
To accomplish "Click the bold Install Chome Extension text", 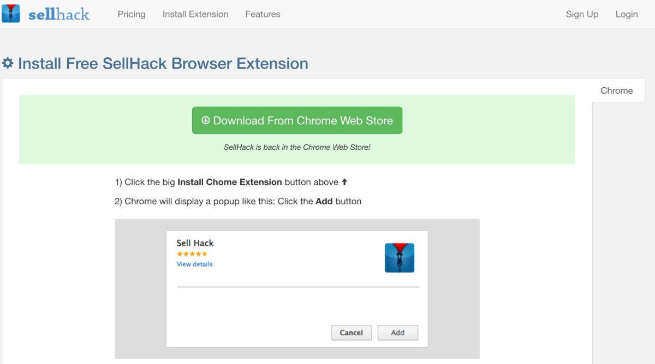I will pos(230,182).
